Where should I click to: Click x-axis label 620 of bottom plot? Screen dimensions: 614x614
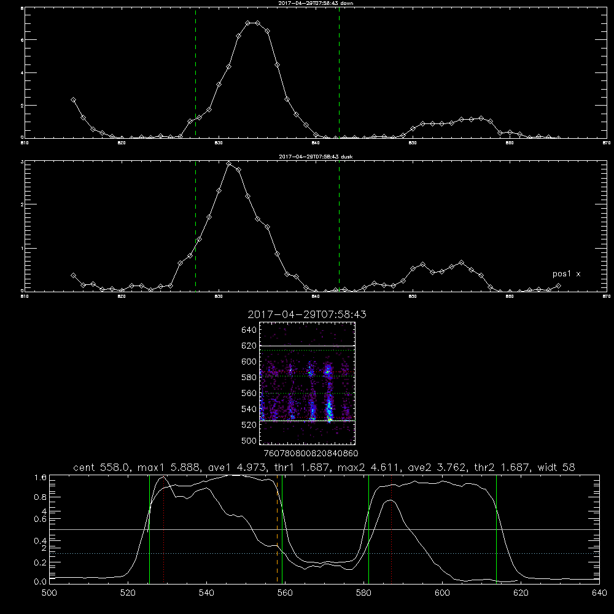tap(521, 593)
